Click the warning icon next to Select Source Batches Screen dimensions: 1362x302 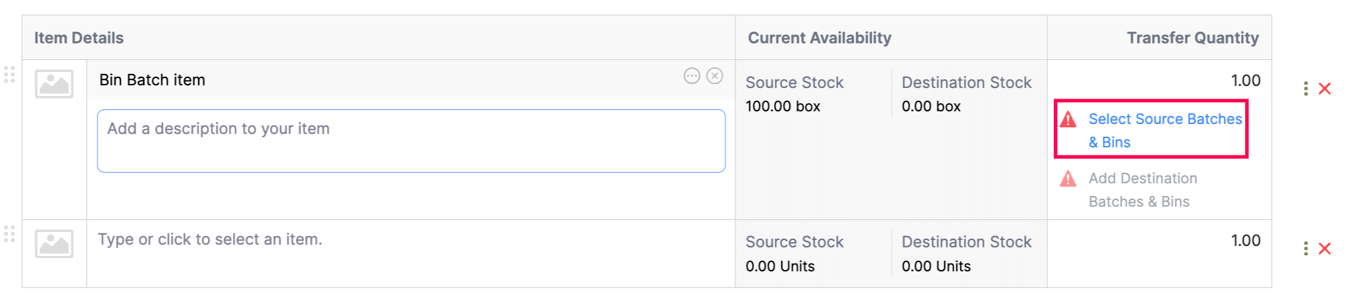tap(1068, 119)
